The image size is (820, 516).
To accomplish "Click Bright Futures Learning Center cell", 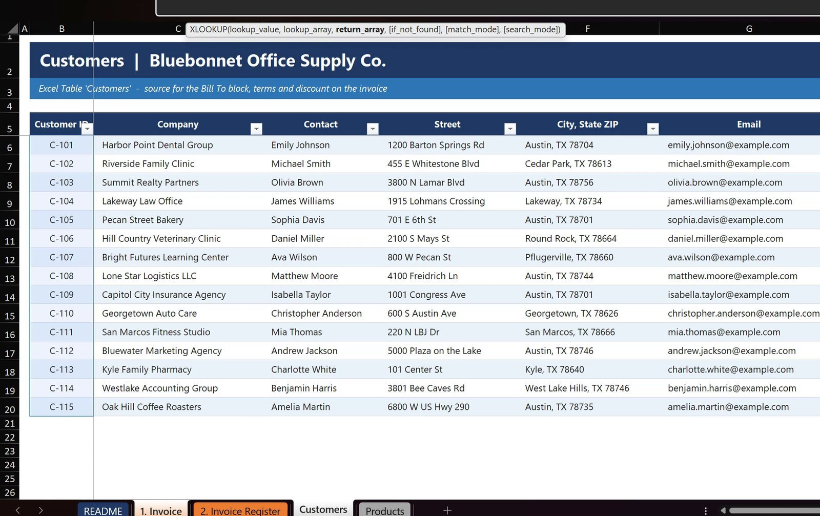I will coord(178,257).
